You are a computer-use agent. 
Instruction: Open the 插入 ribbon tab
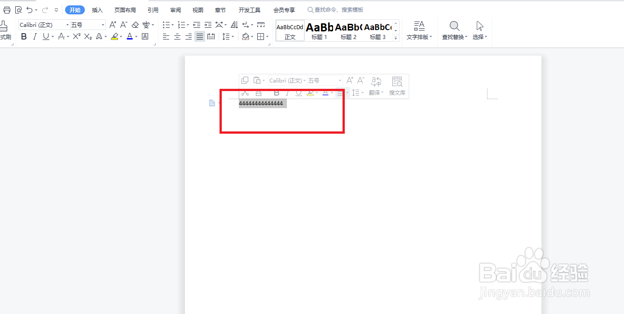97,10
